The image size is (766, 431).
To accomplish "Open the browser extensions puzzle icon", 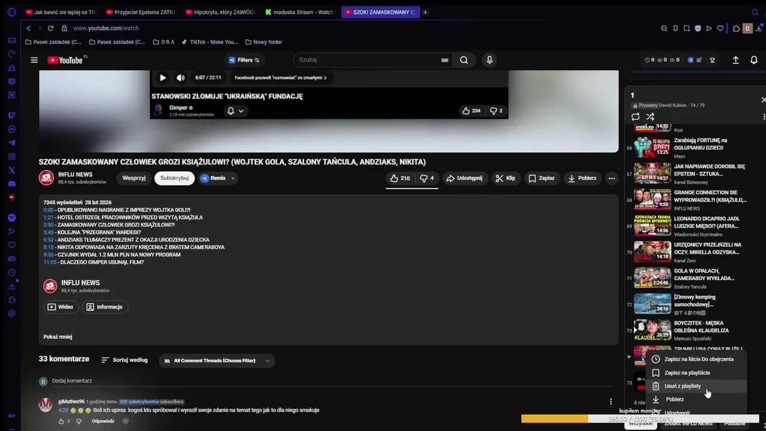I will (736, 28).
